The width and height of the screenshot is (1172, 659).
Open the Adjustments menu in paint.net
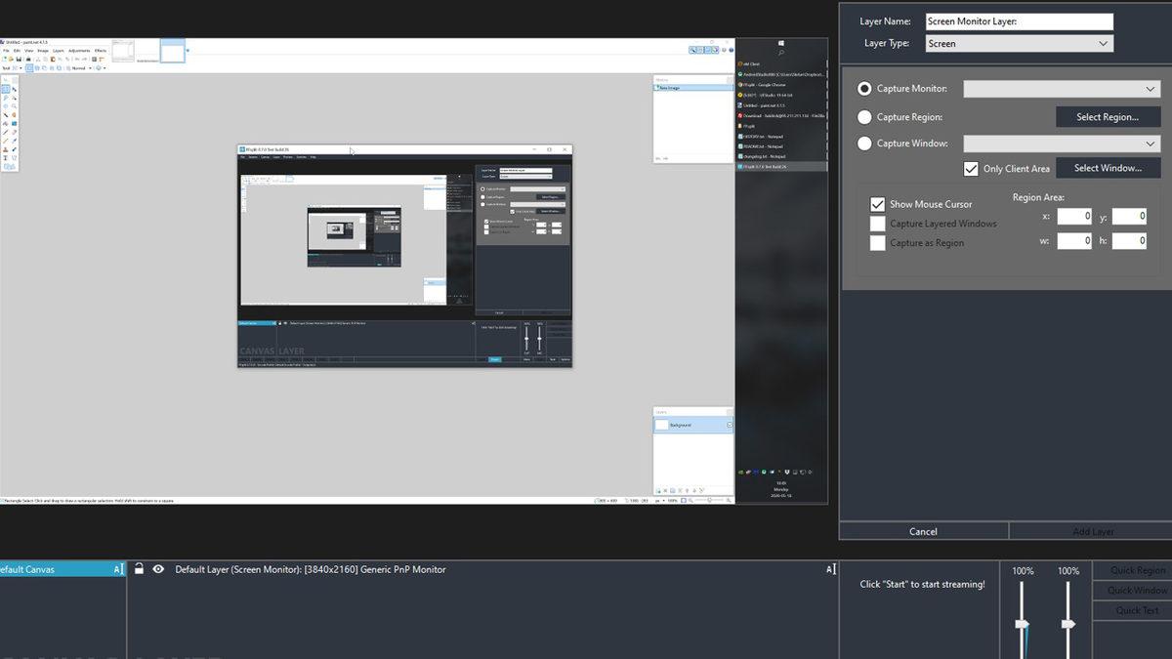[78, 50]
